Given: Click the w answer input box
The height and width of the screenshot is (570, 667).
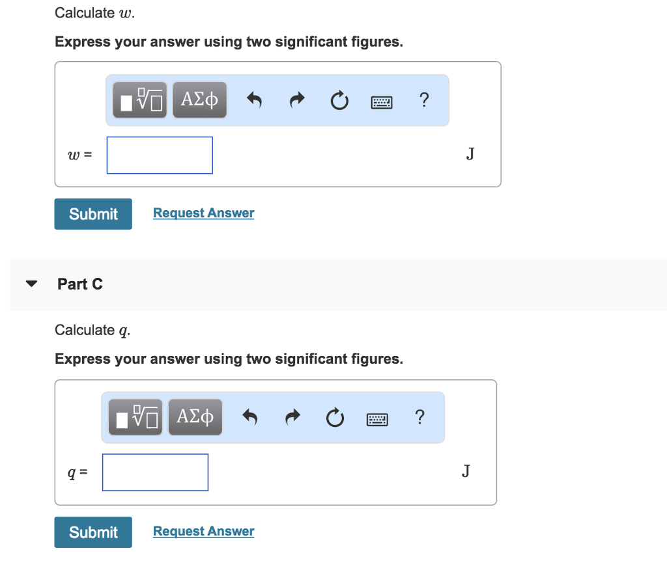Looking at the screenshot, I should 160,155.
